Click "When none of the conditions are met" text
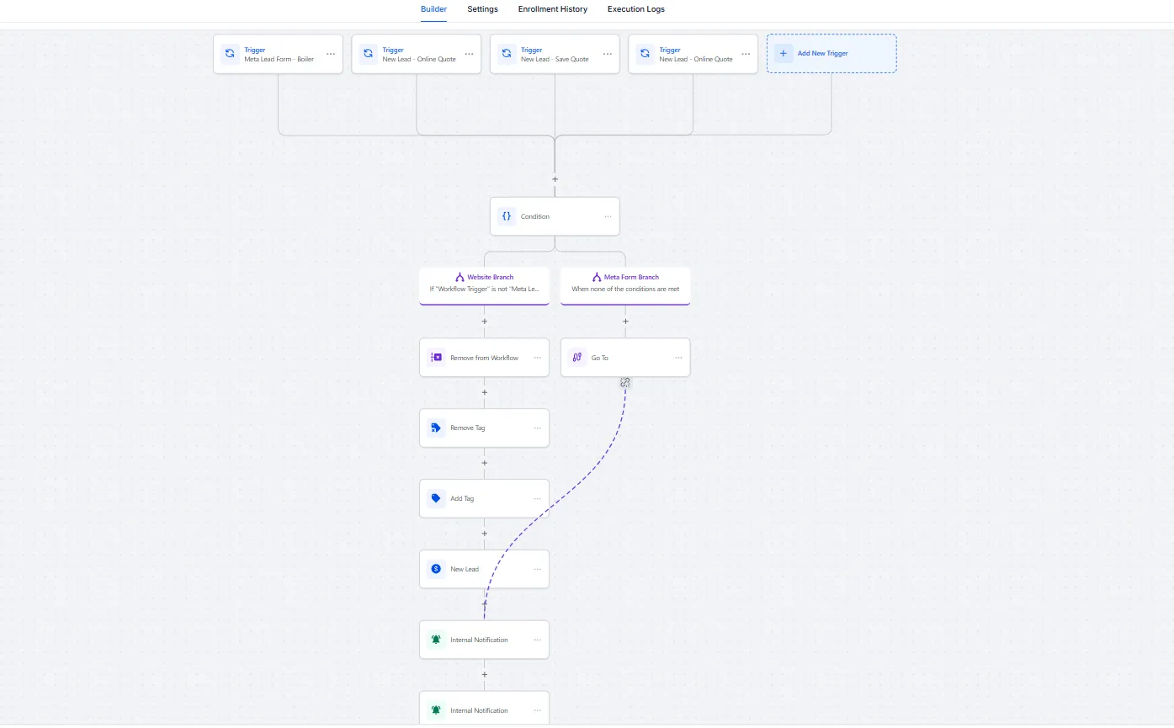The image size is (1174, 728). click(625, 289)
